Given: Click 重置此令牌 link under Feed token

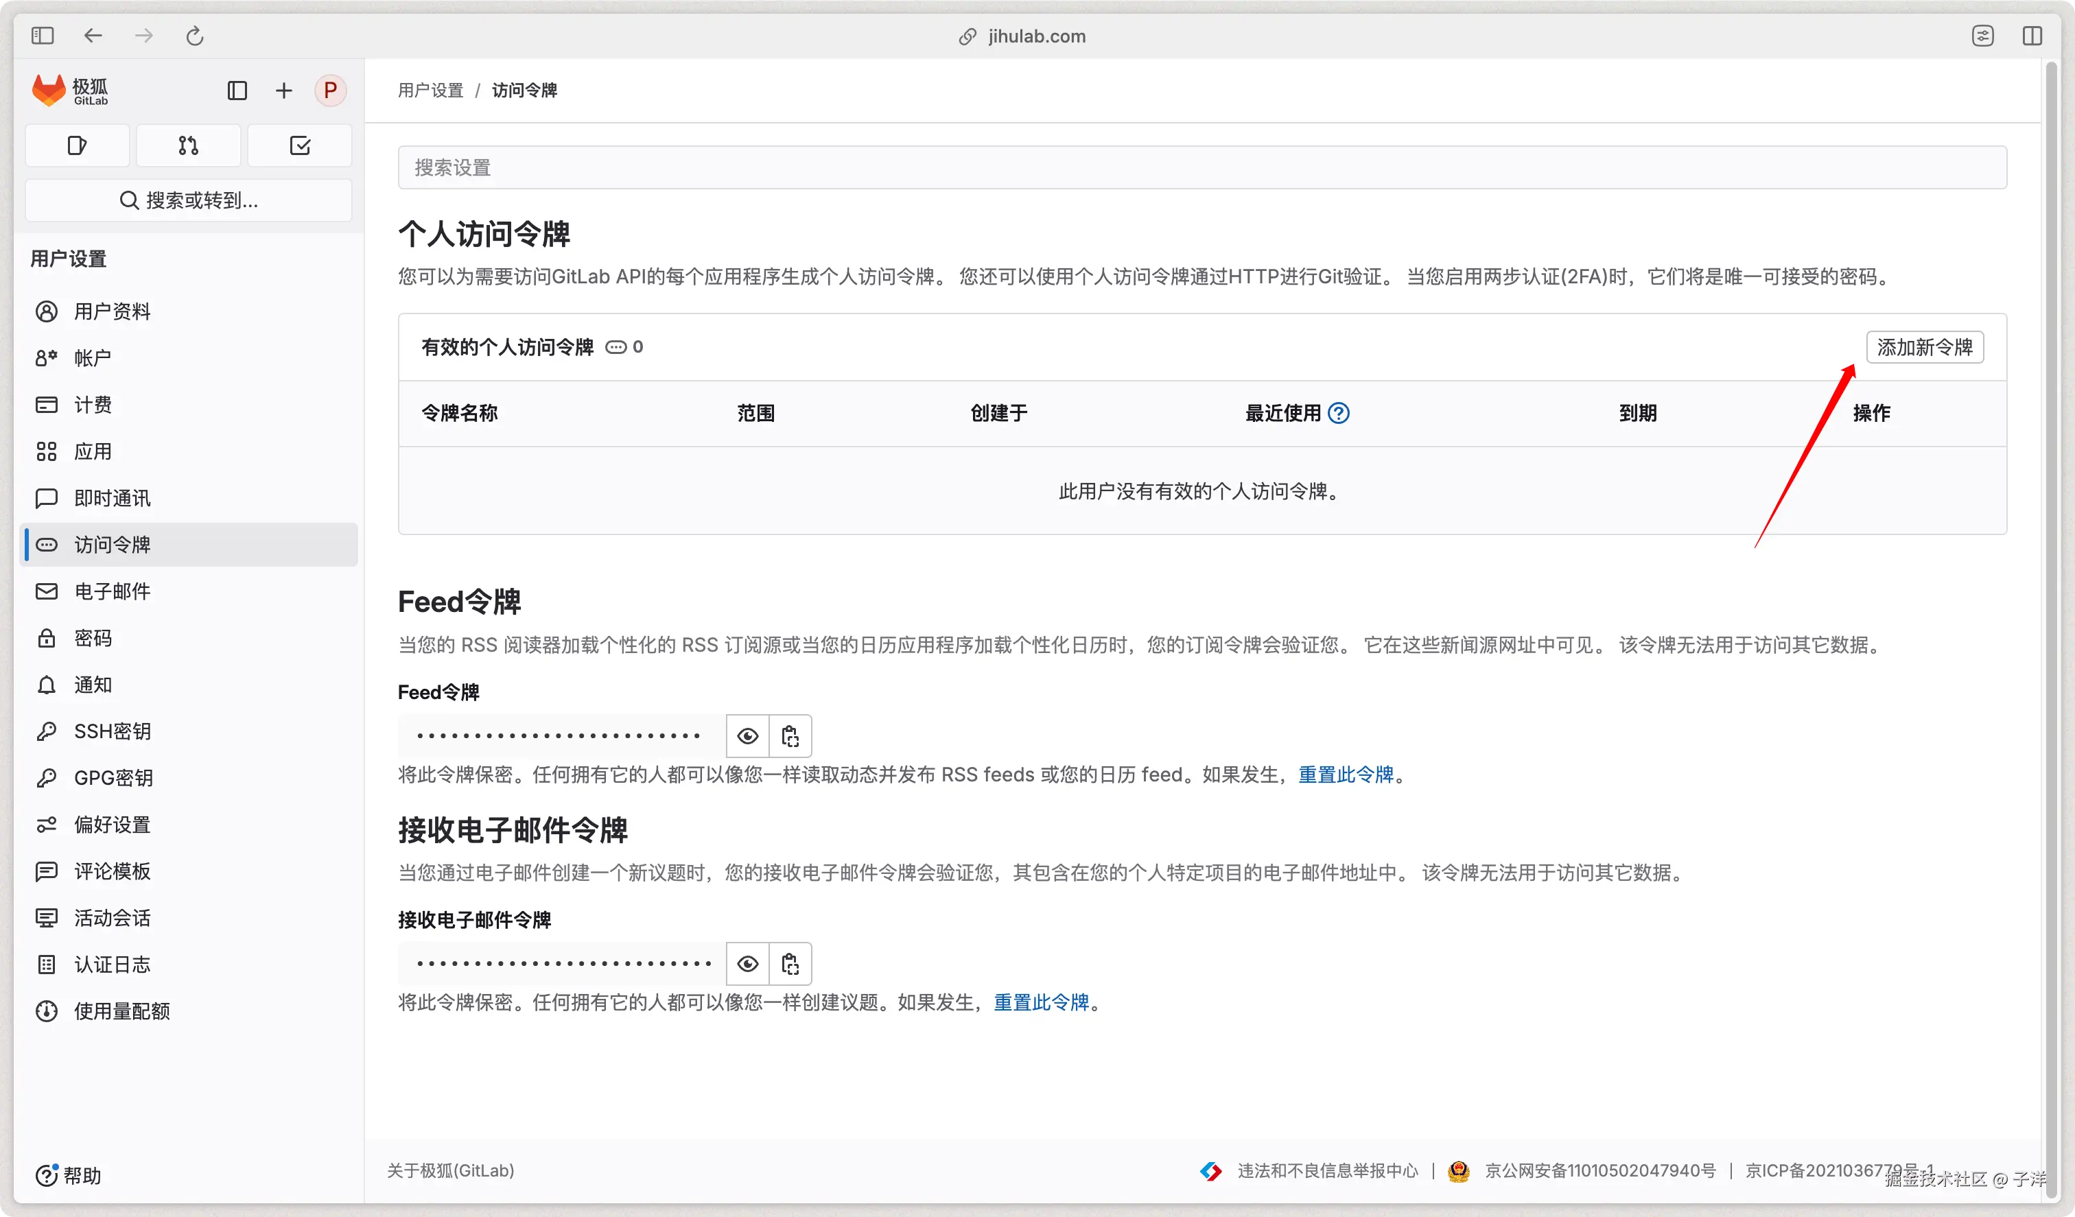Looking at the screenshot, I should coord(1346,775).
